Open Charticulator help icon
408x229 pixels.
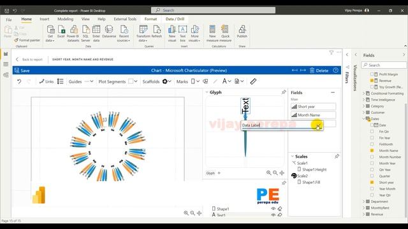(x=336, y=71)
